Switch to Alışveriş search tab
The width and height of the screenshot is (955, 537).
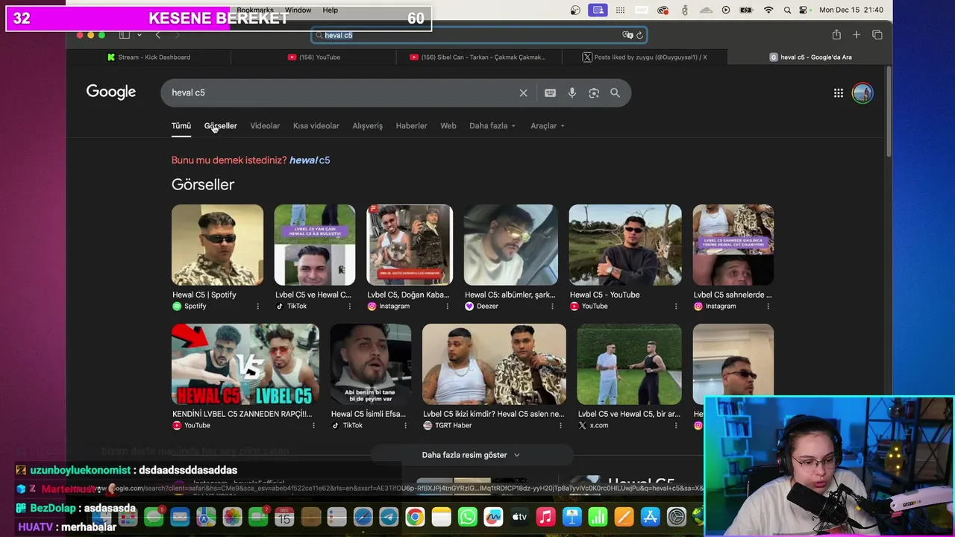[367, 126]
